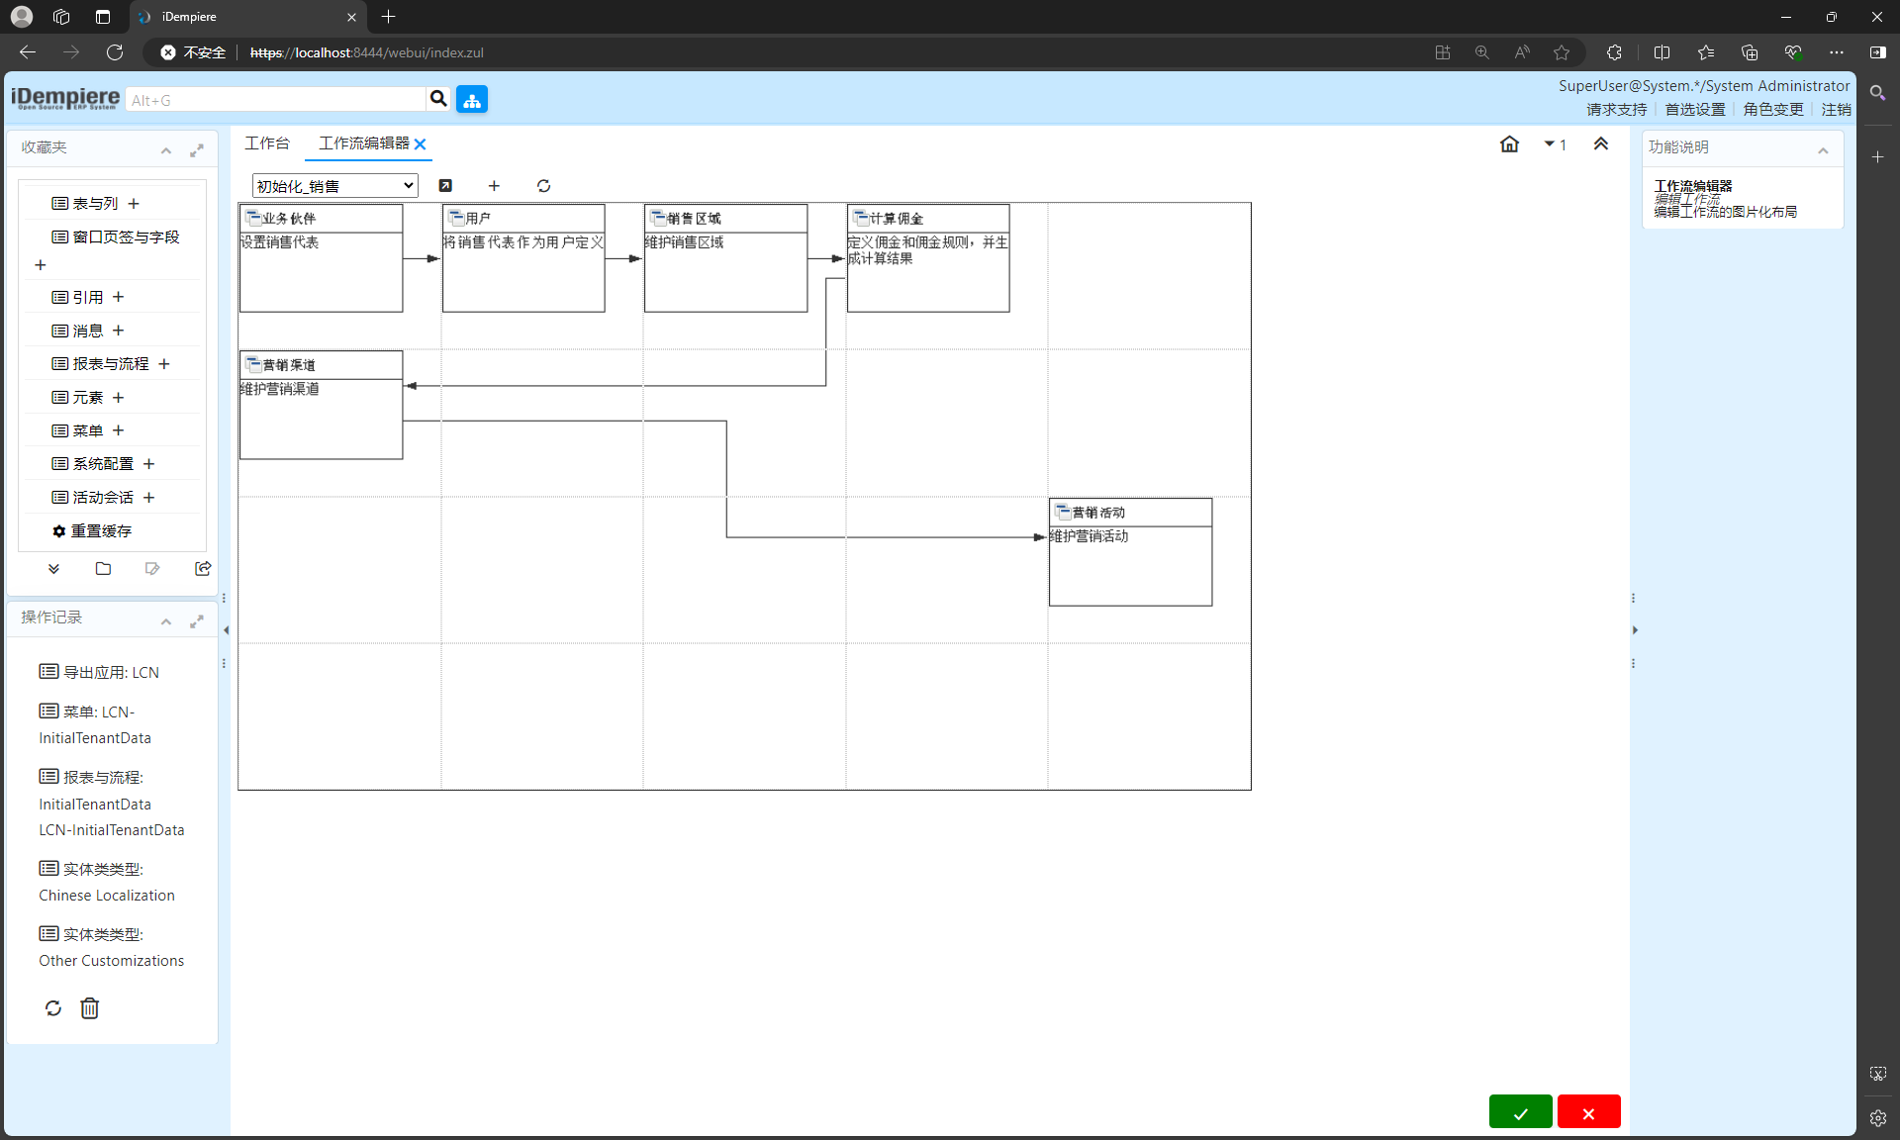Focus the Alt+G search input field
The height and width of the screenshot is (1140, 1900).
[276, 100]
